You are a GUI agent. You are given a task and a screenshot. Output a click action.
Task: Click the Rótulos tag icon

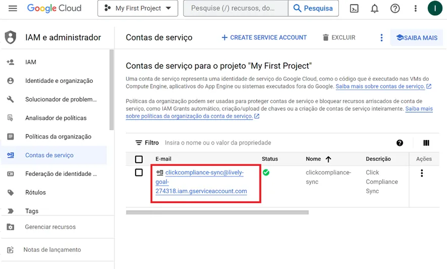(11, 192)
